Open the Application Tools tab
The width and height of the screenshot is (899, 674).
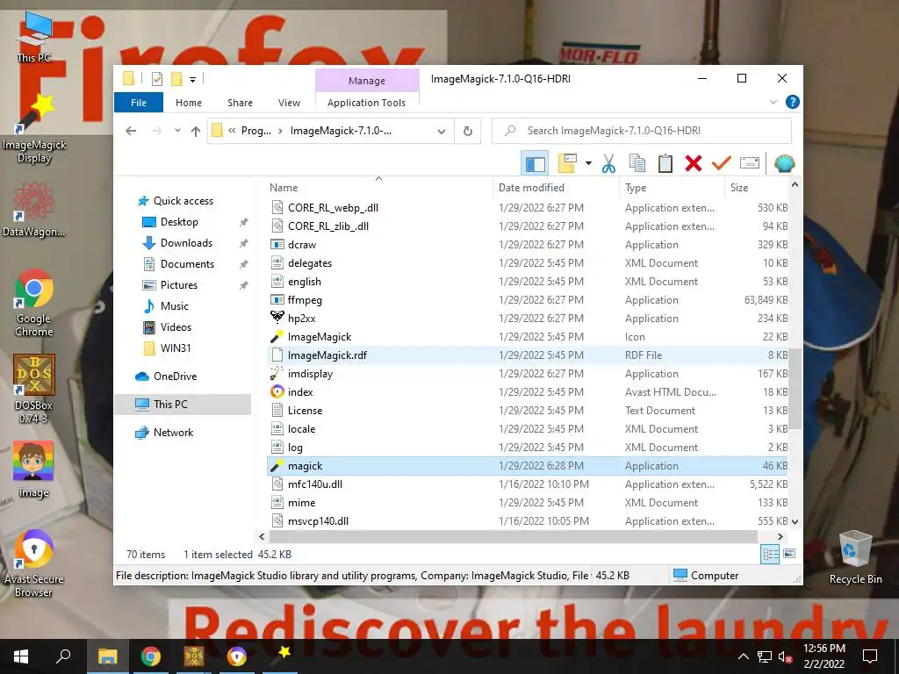tap(366, 103)
